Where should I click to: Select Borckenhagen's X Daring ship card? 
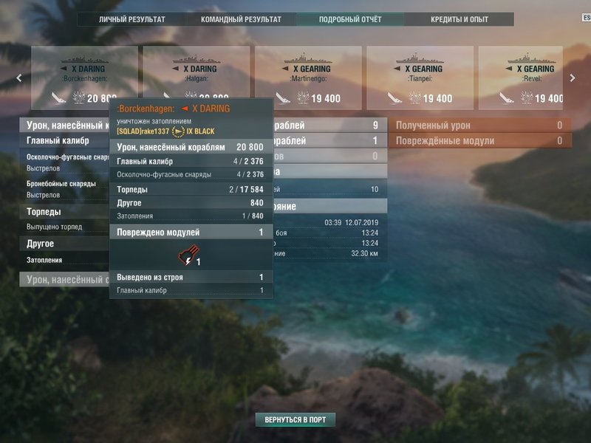click(x=84, y=78)
